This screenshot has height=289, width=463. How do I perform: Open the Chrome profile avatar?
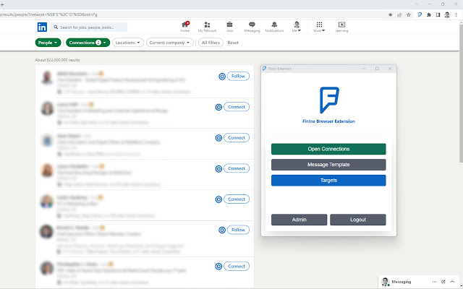point(447,14)
